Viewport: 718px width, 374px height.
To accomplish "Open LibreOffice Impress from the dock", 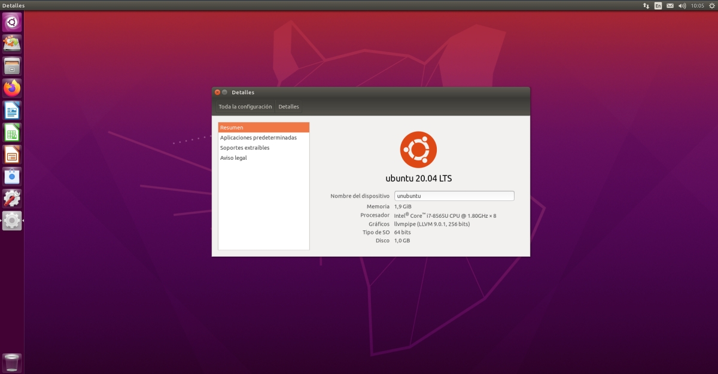I will pyautogui.click(x=11, y=153).
